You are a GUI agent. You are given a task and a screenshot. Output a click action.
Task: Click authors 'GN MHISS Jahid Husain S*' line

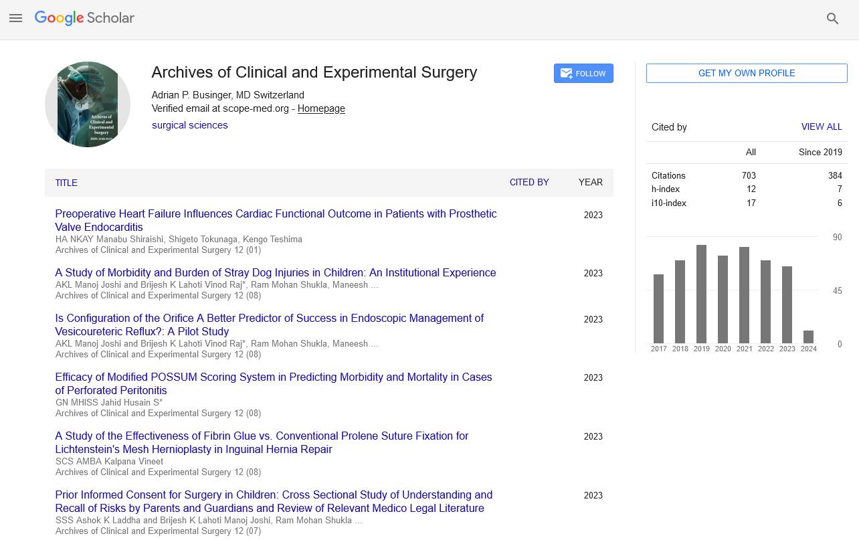coord(109,402)
